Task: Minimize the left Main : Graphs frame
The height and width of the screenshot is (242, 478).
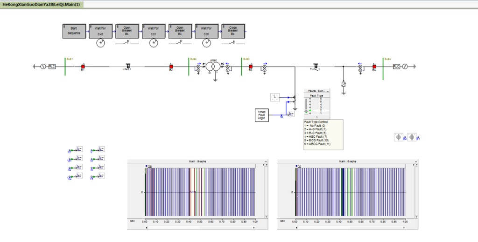Action: [x=266, y=161]
